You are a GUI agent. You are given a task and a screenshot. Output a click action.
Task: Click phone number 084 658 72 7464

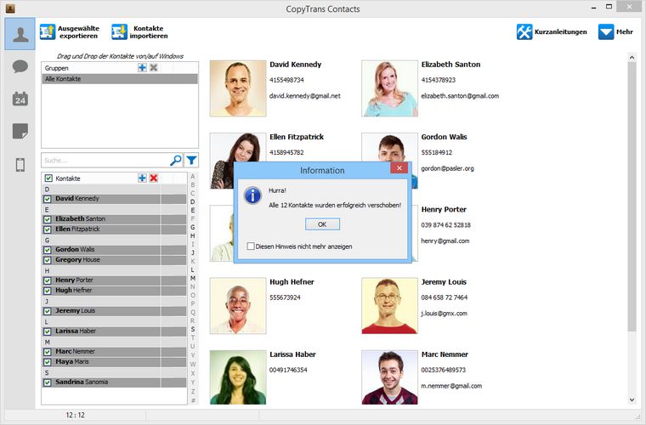coord(444,297)
